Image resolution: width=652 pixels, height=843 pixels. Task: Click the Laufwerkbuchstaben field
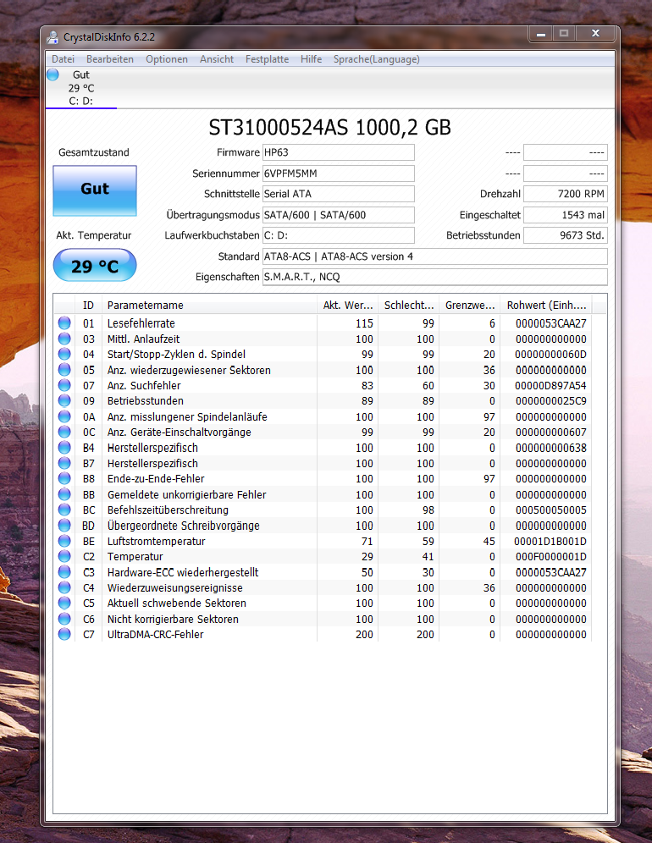(x=339, y=235)
